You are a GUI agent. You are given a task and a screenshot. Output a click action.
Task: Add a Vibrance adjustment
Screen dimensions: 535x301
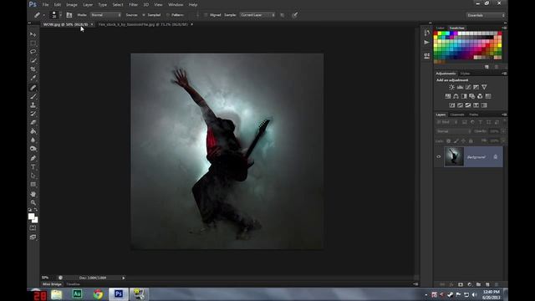[484, 87]
